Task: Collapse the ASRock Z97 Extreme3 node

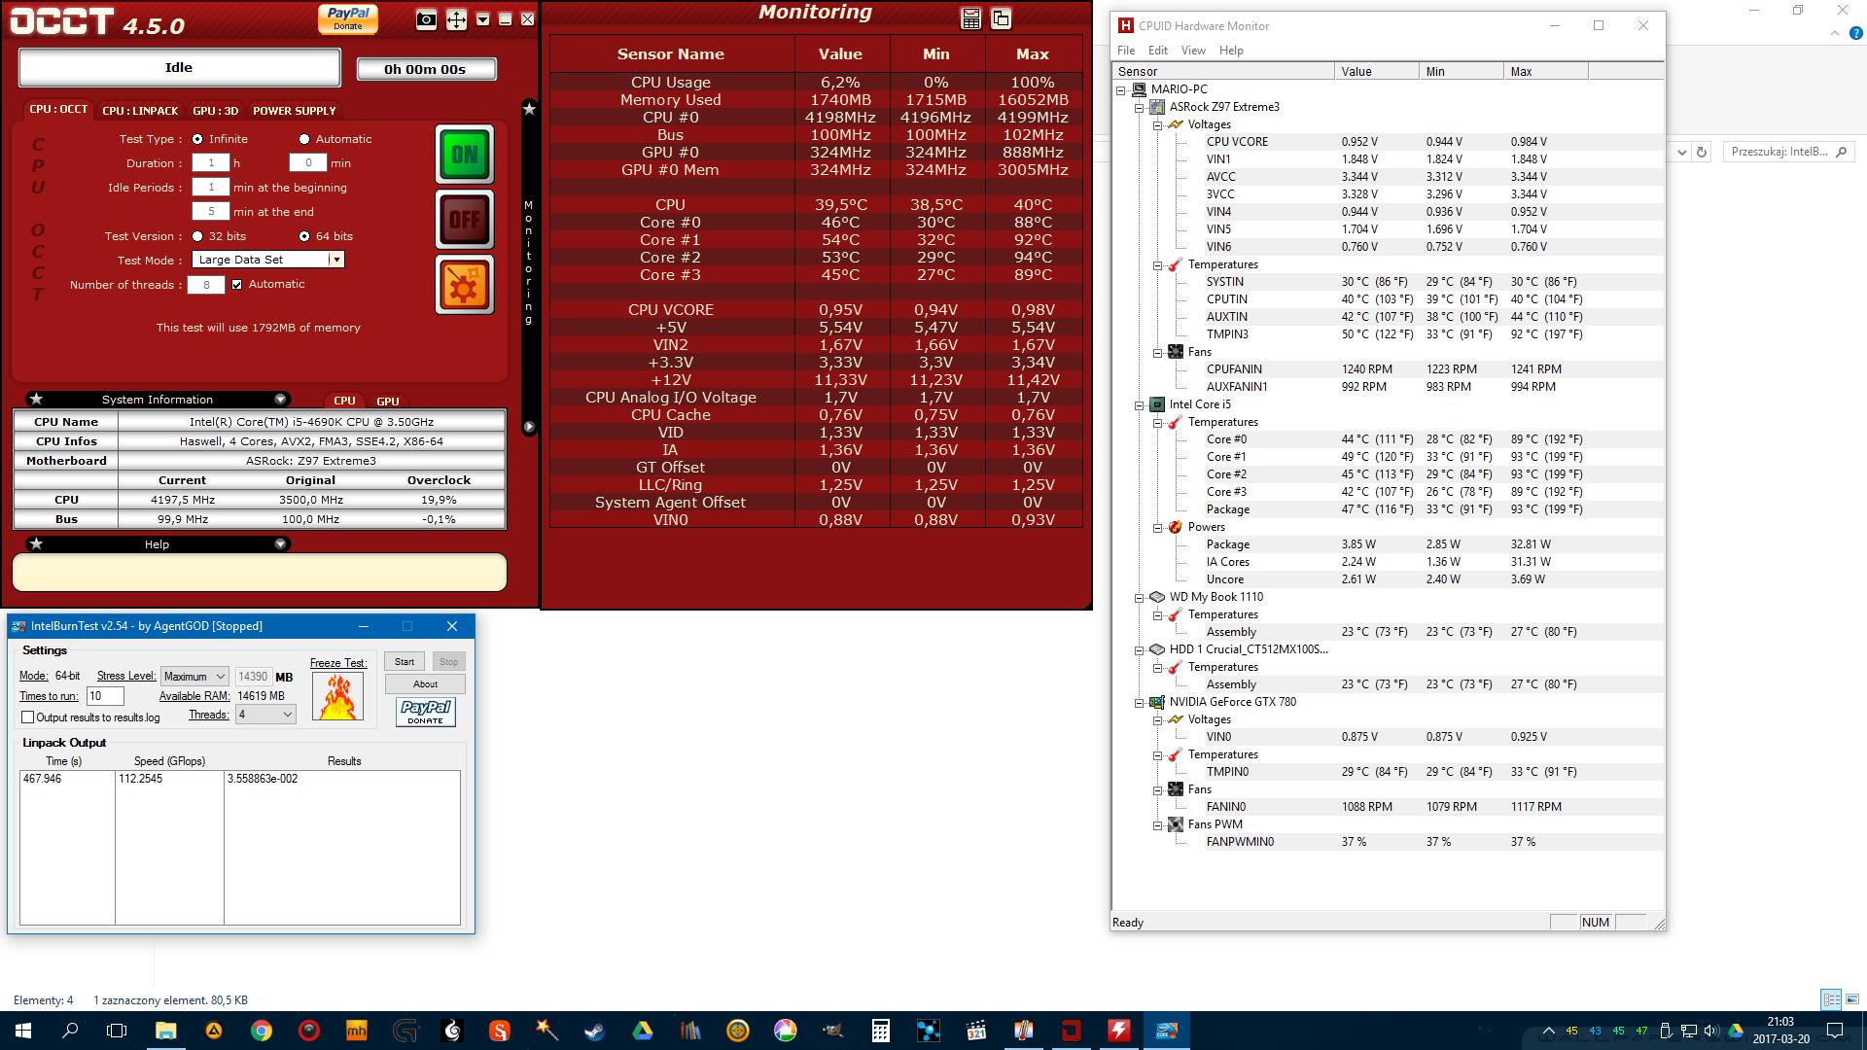Action: coord(1139,107)
